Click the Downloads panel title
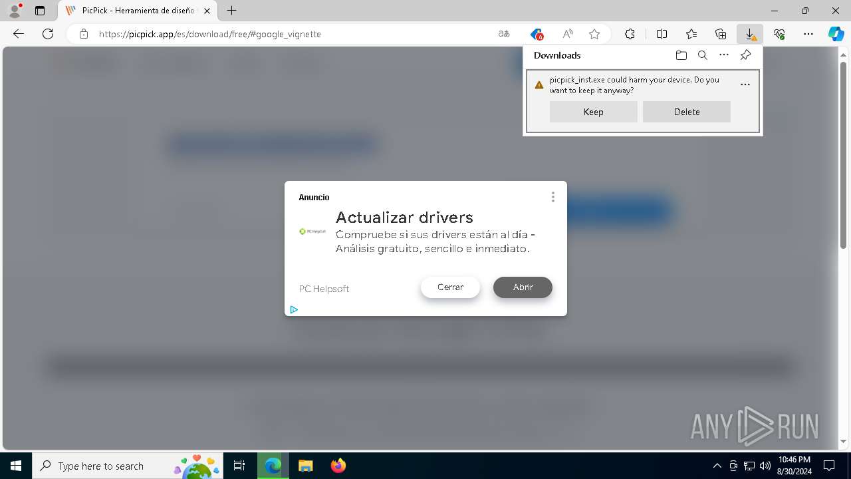 tap(557, 55)
